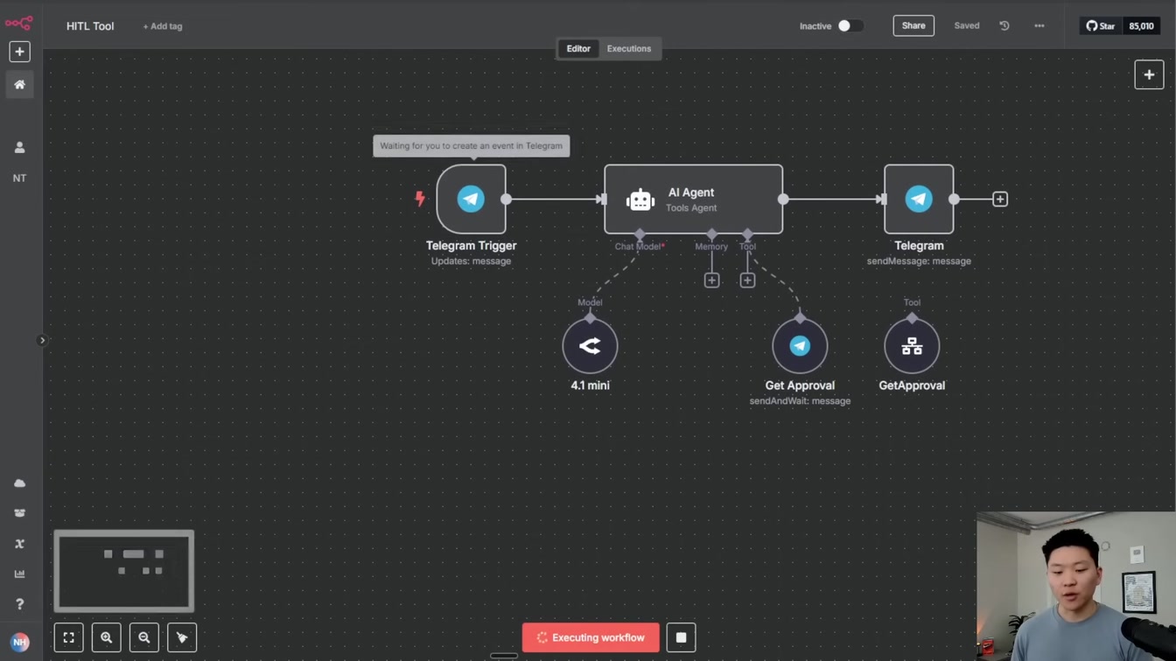This screenshot has height=661, width=1176.
Task: Click the sidebar create new plus button
Action: click(19, 52)
